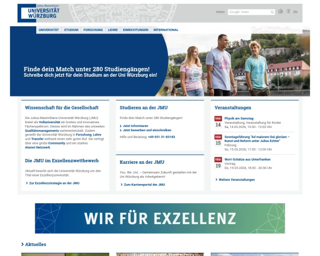Image resolution: width=320 pixels, height=256 pixels.
Task: Click the Wissenschaft für die Gesellschaft heading
Action: pos(62,108)
